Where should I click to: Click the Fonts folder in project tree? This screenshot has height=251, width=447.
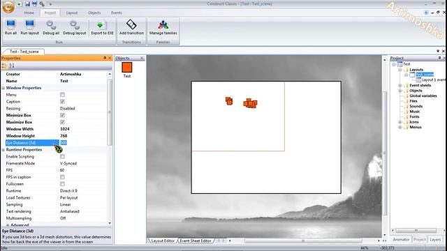(414, 116)
